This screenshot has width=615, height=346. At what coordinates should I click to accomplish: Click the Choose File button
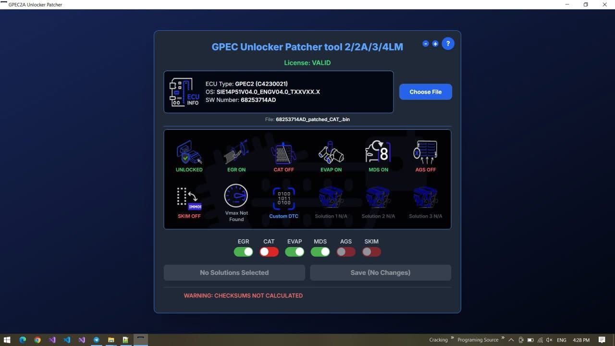[425, 92]
